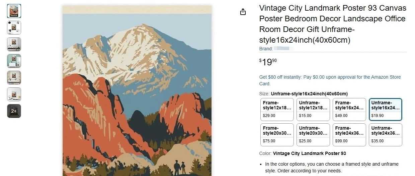Pick Unframe-style20x30 size at $25.00
The image size is (415, 176).
(313, 135)
